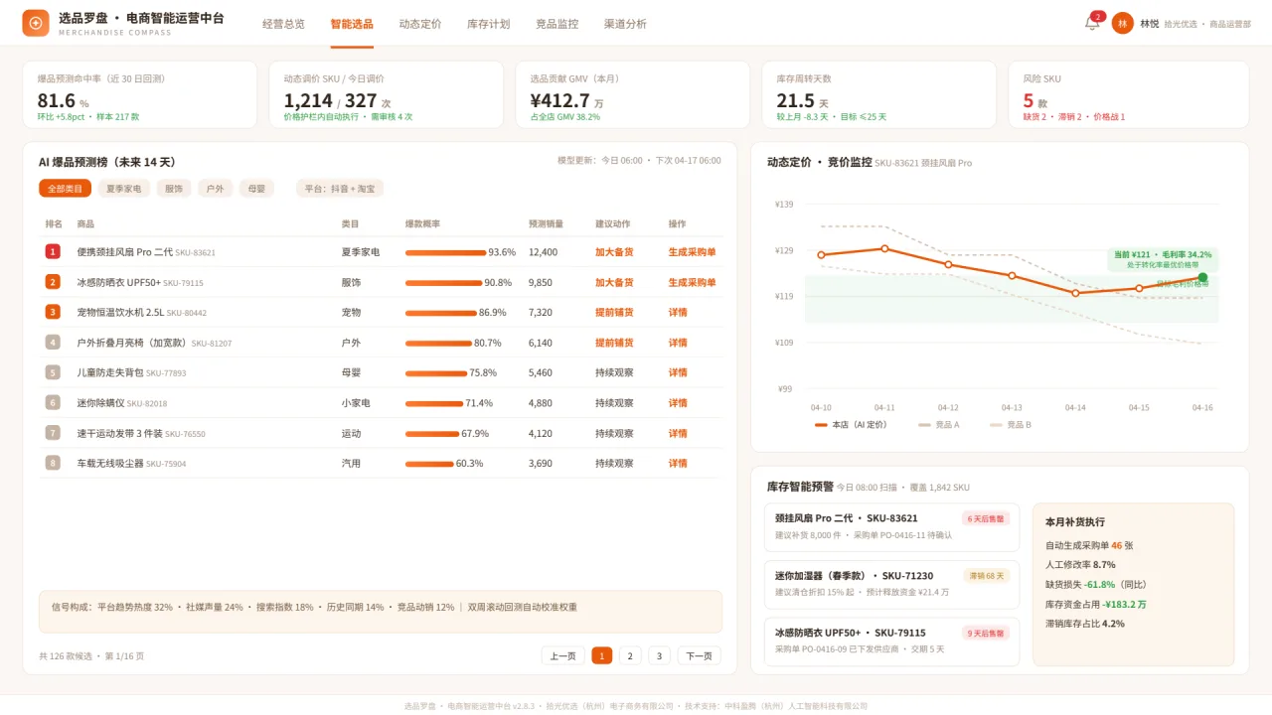This screenshot has height=715, width=1272.
Task: Click the 下一页 button
Action: tap(700, 655)
